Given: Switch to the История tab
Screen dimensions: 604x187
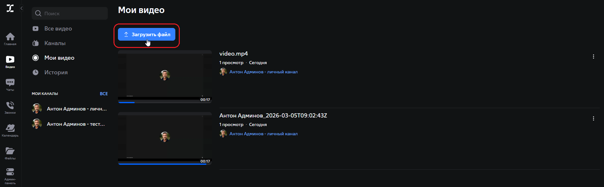Looking at the screenshot, I should pos(56,72).
